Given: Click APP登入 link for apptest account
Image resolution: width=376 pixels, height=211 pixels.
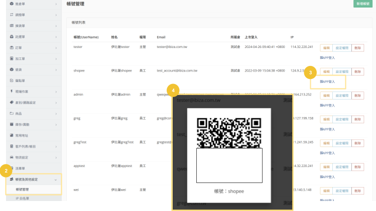Looking at the screenshot, I should [x=327, y=177].
